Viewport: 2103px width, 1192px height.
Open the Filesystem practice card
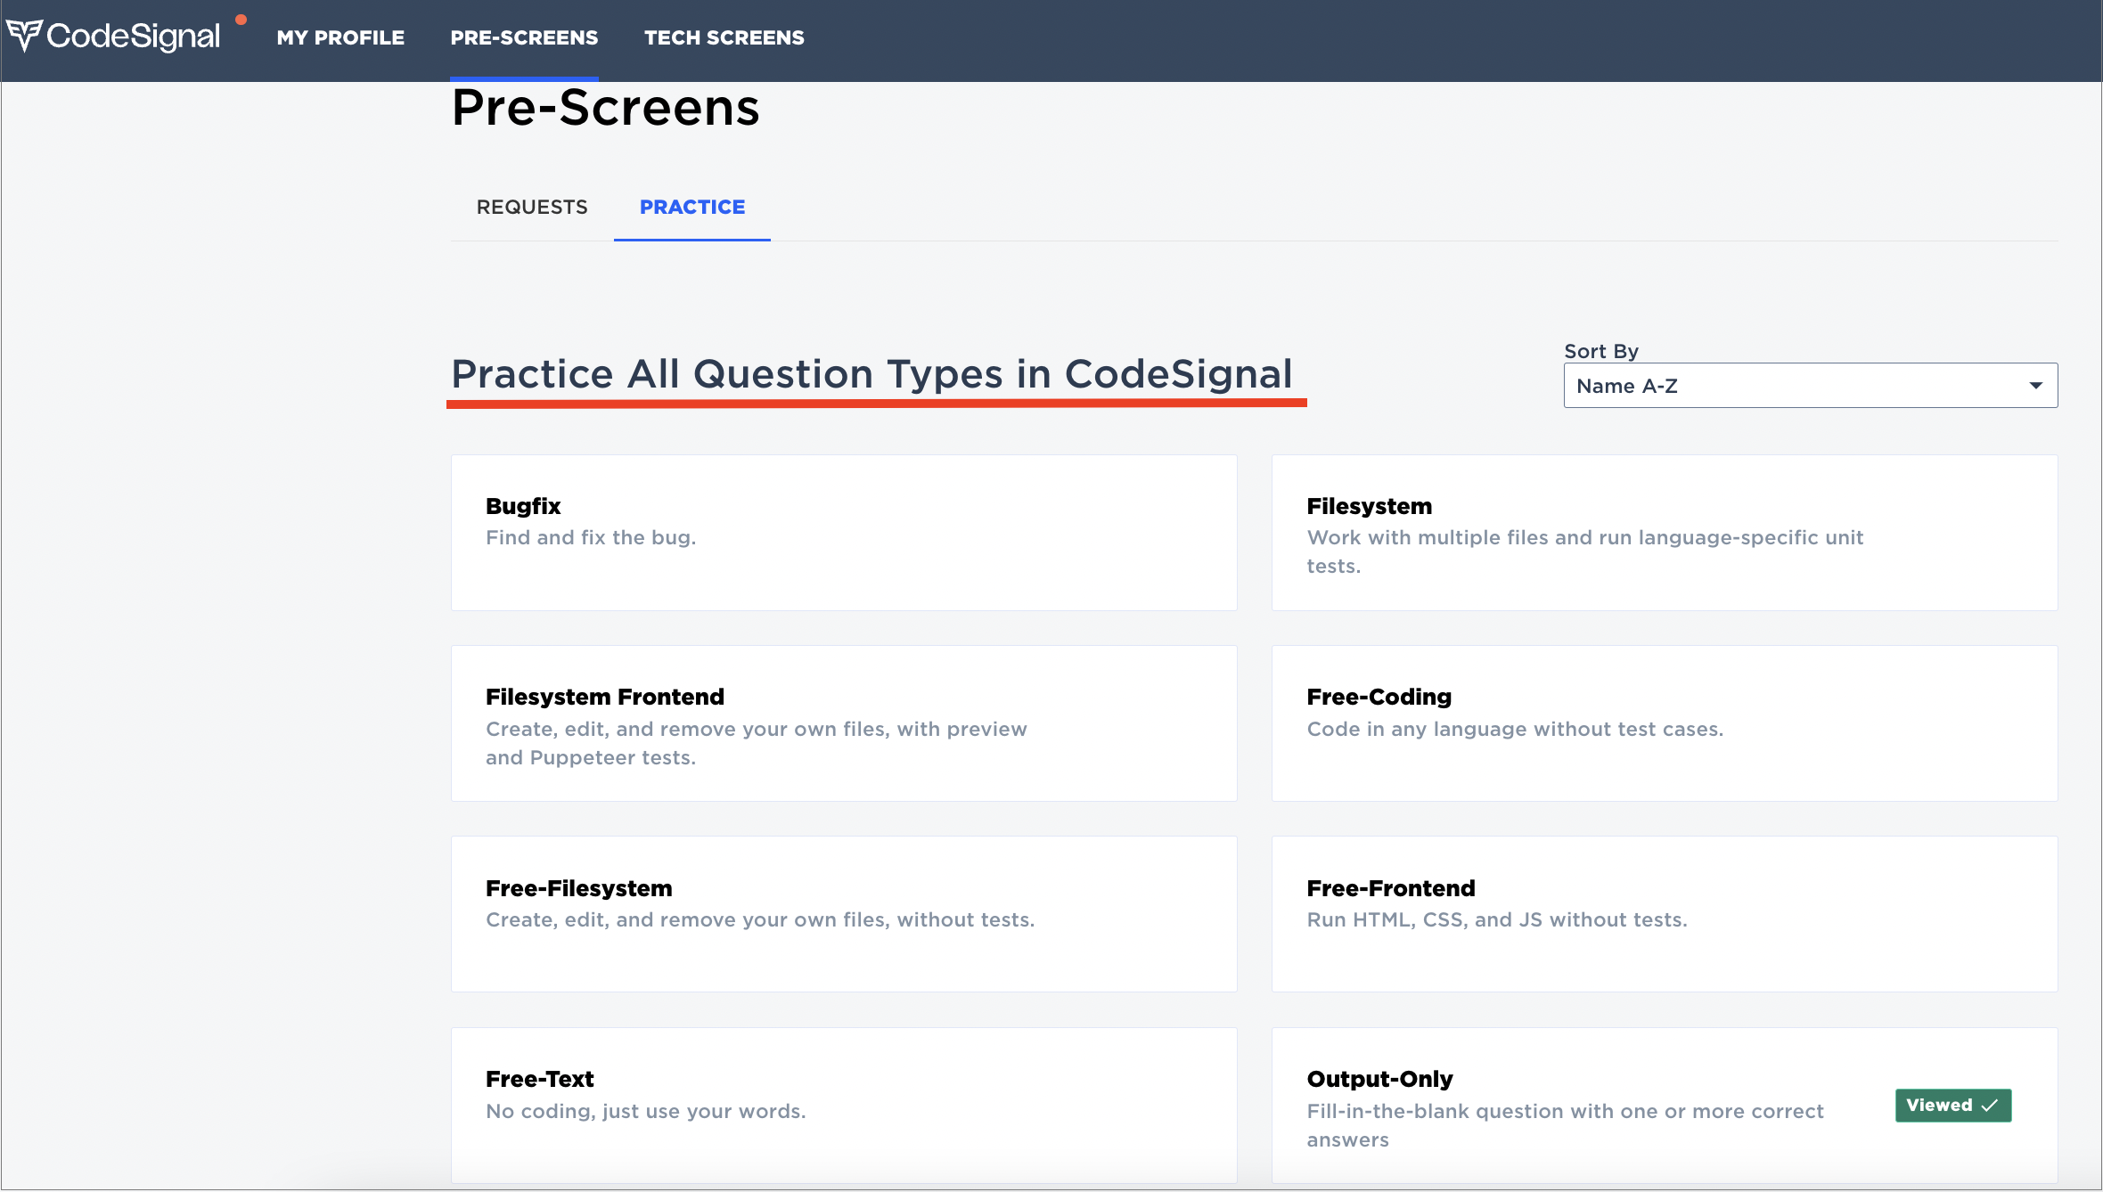(x=1664, y=532)
